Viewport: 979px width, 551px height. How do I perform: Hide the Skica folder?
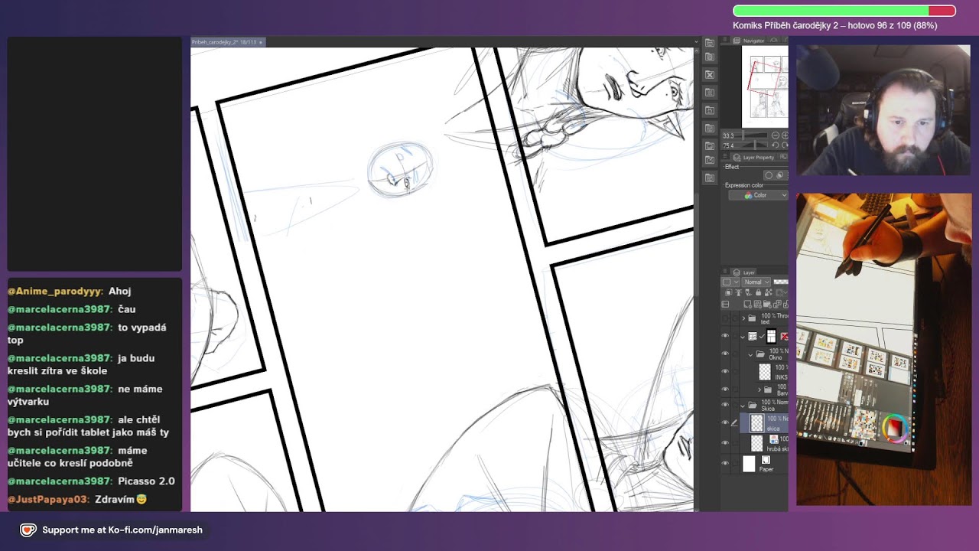(x=725, y=405)
